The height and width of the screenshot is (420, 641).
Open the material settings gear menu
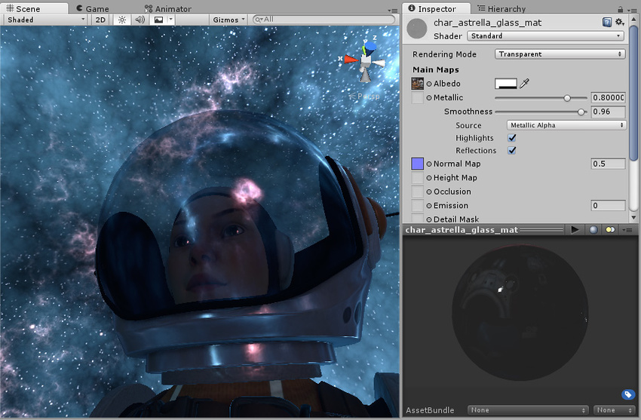pos(620,23)
